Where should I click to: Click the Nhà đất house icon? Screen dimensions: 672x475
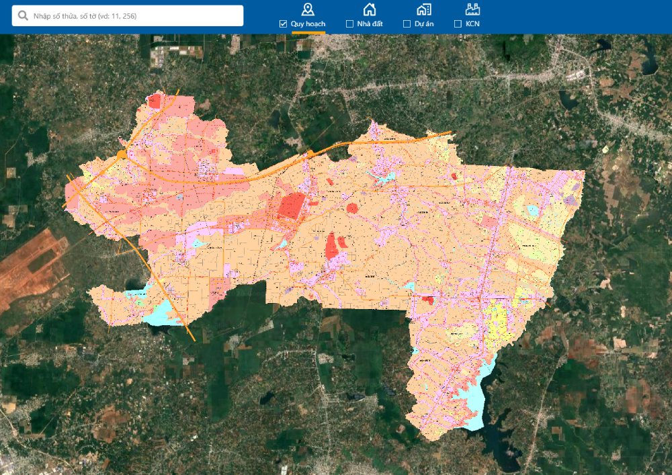click(370, 9)
